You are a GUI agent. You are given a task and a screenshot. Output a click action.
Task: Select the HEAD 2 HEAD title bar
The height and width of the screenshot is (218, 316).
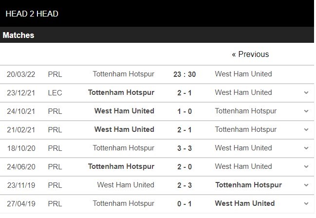coord(157,14)
